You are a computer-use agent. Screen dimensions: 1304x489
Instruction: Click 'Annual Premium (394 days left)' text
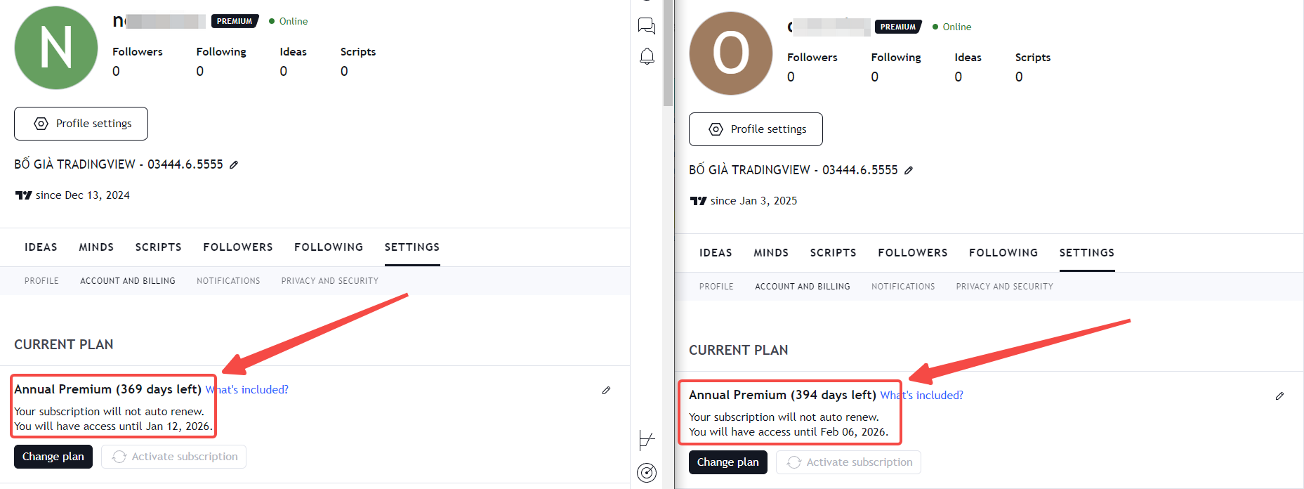[783, 395]
